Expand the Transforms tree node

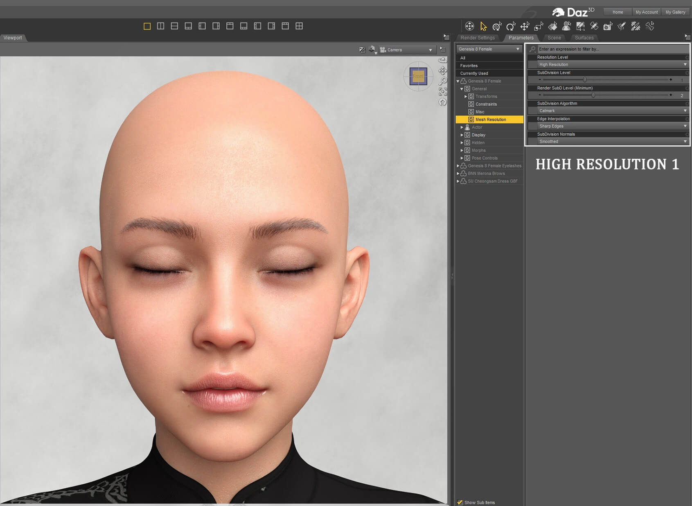tap(466, 97)
